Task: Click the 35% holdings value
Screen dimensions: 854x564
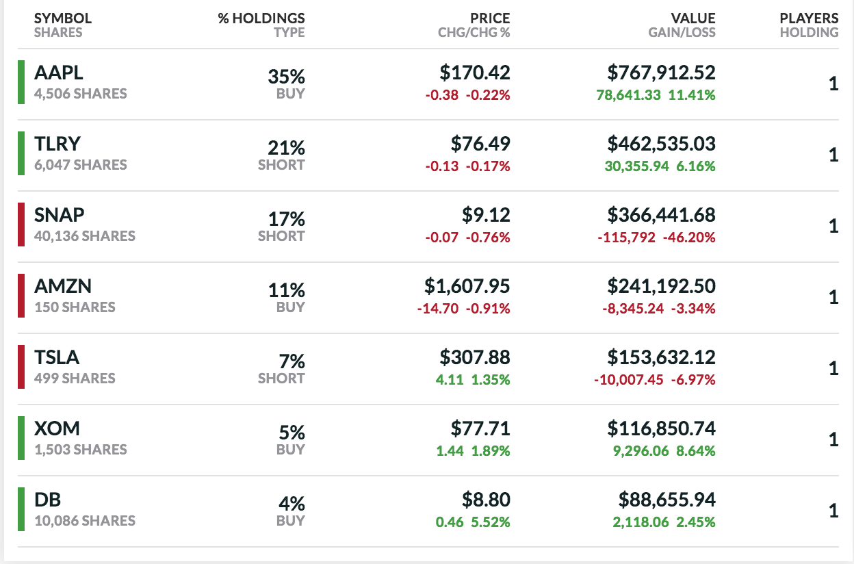Action: pyautogui.click(x=286, y=77)
